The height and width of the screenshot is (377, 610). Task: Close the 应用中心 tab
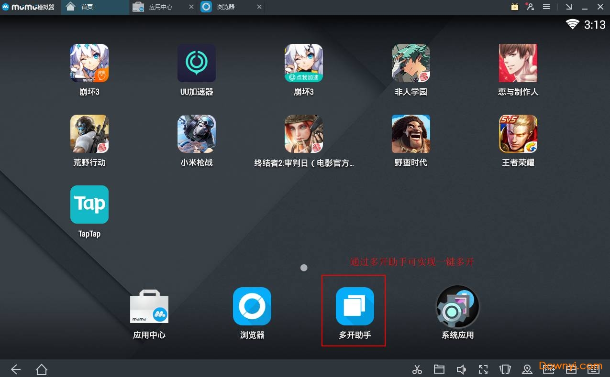click(x=191, y=7)
